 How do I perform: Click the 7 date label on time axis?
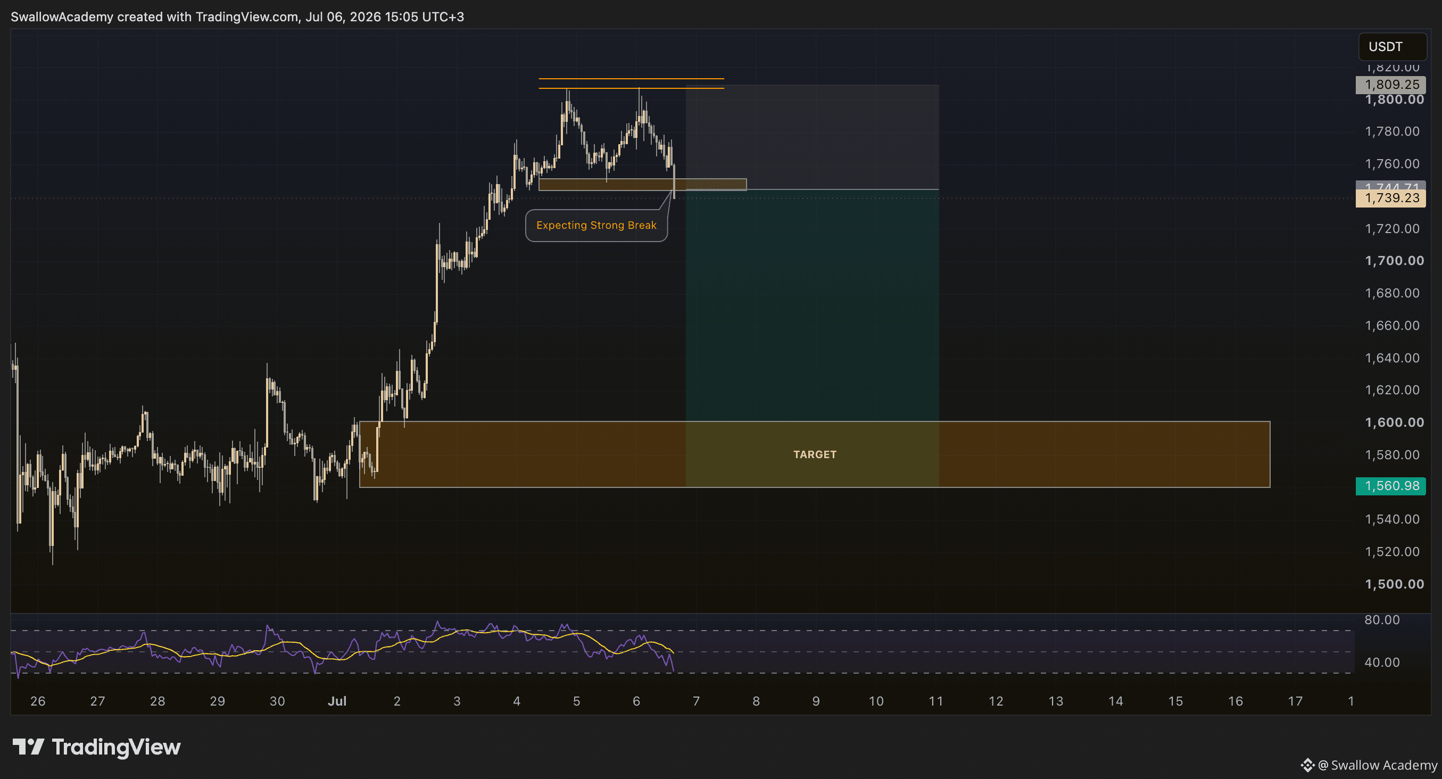coord(697,701)
